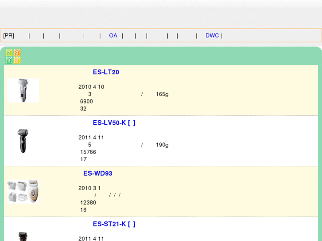Click the weight value '165g'
Image resolution: width=322 pixels, height=241 pixels.
coord(162,94)
